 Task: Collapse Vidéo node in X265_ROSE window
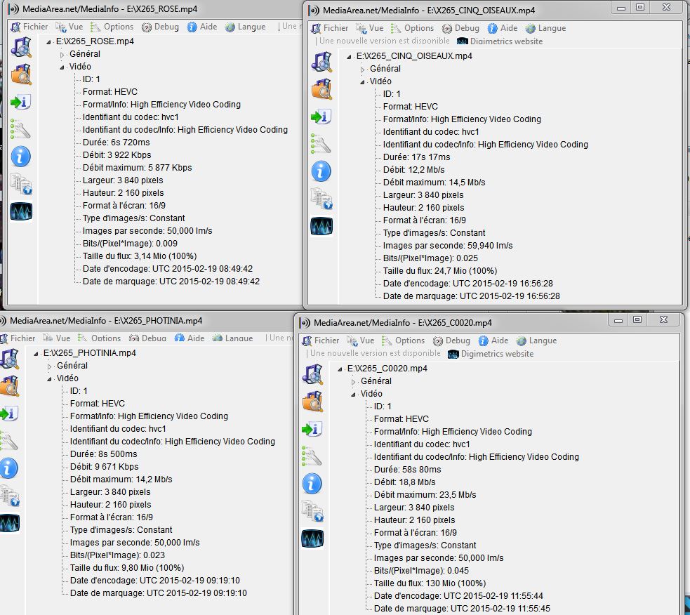tap(62, 67)
